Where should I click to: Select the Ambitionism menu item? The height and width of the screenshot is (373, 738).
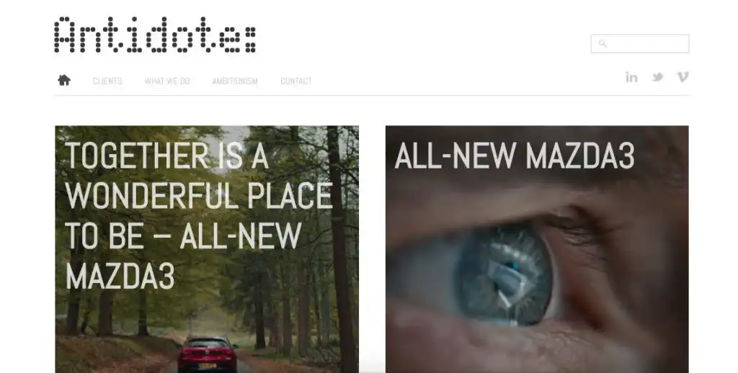(235, 81)
